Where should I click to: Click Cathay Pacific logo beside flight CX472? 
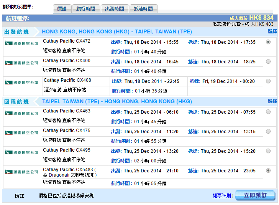click(x=21, y=43)
